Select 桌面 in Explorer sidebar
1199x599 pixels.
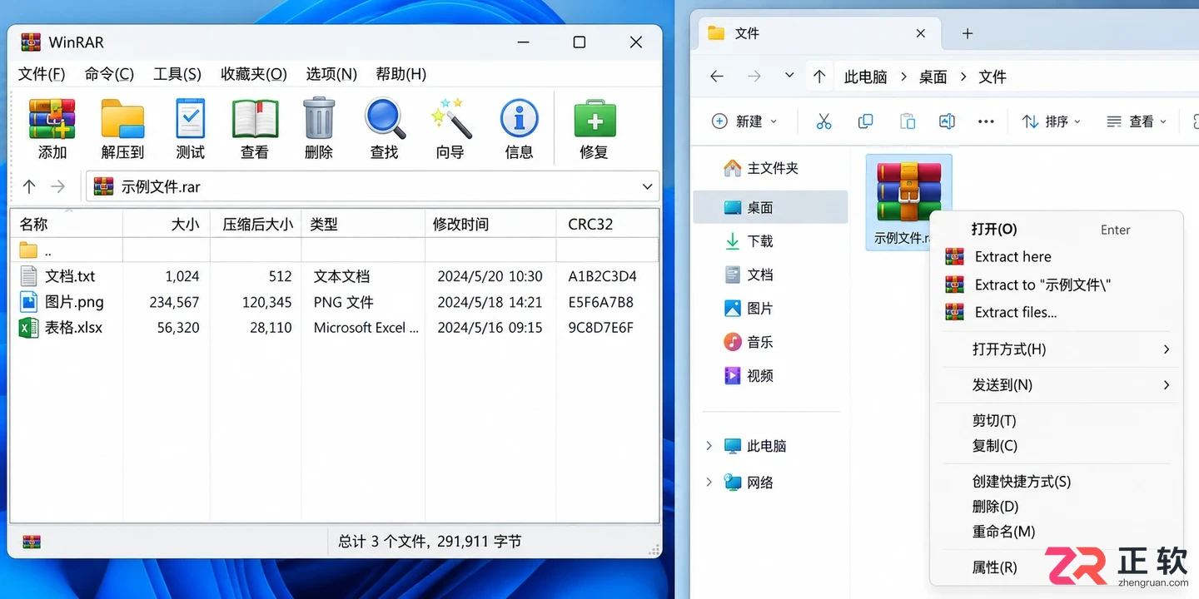(x=770, y=207)
